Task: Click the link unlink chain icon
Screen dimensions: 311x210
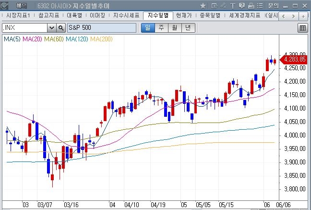Action: 223,6
